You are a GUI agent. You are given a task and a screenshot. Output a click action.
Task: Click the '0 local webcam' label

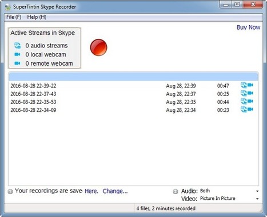click(x=46, y=55)
